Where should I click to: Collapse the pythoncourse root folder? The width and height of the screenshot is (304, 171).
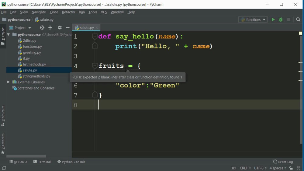(x=8, y=35)
